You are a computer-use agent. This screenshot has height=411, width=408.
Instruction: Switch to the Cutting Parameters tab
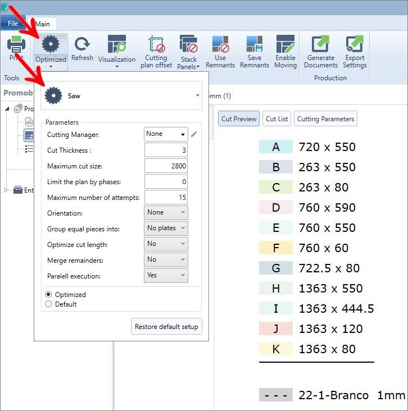[325, 118]
